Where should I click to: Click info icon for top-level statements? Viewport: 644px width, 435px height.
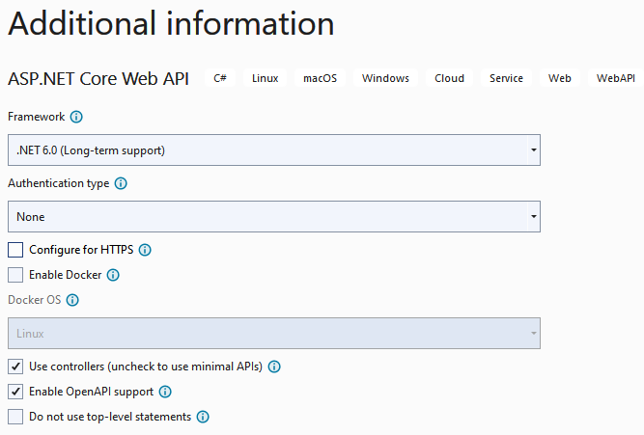tap(203, 417)
